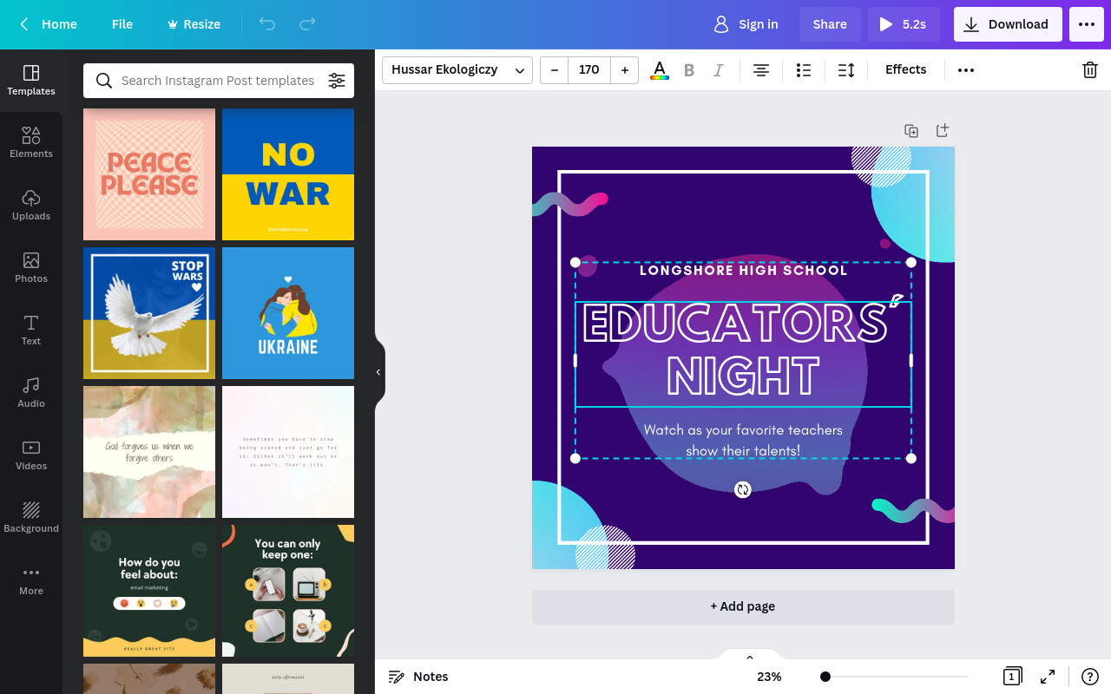Image resolution: width=1111 pixels, height=694 pixels.
Task: Select the Peace Please template
Action: (149, 174)
